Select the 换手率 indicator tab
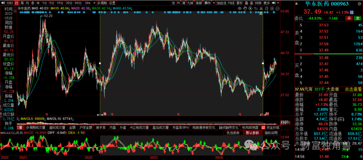Viewport: 363px width, 160px height. click(101, 128)
